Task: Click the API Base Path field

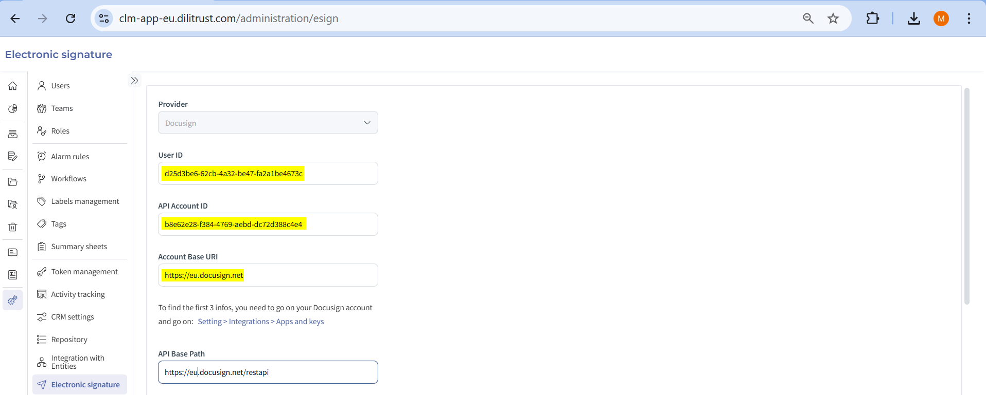Action: (268, 372)
